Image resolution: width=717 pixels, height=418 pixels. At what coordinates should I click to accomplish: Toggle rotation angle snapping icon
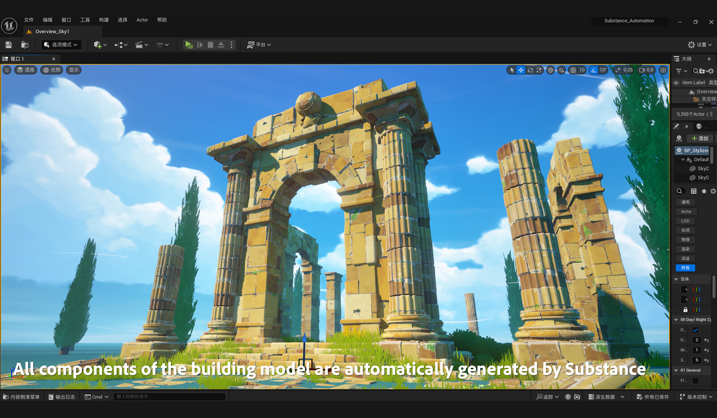(593, 70)
